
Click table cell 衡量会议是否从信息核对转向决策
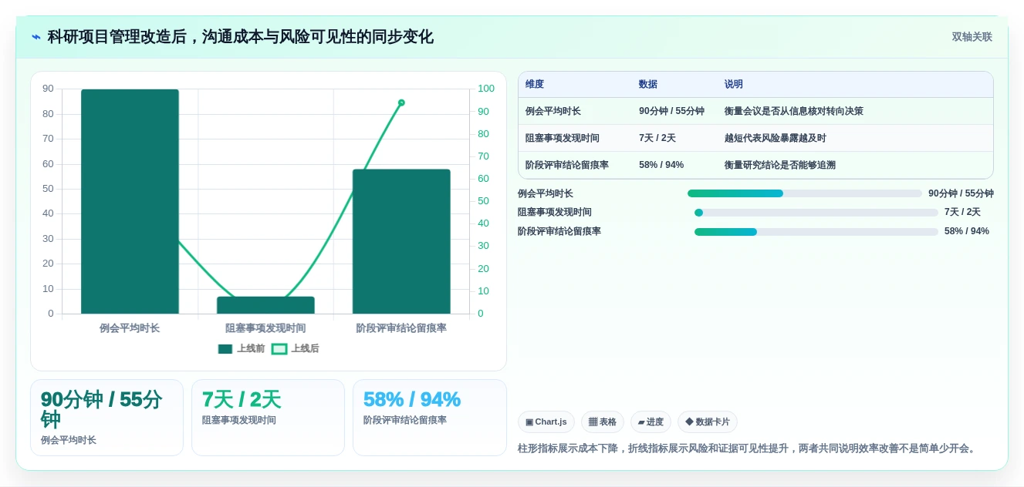click(x=794, y=111)
